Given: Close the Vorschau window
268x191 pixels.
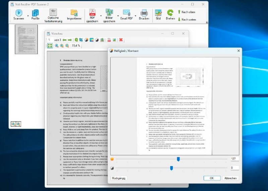Looking at the screenshot, I should pos(183,34).
